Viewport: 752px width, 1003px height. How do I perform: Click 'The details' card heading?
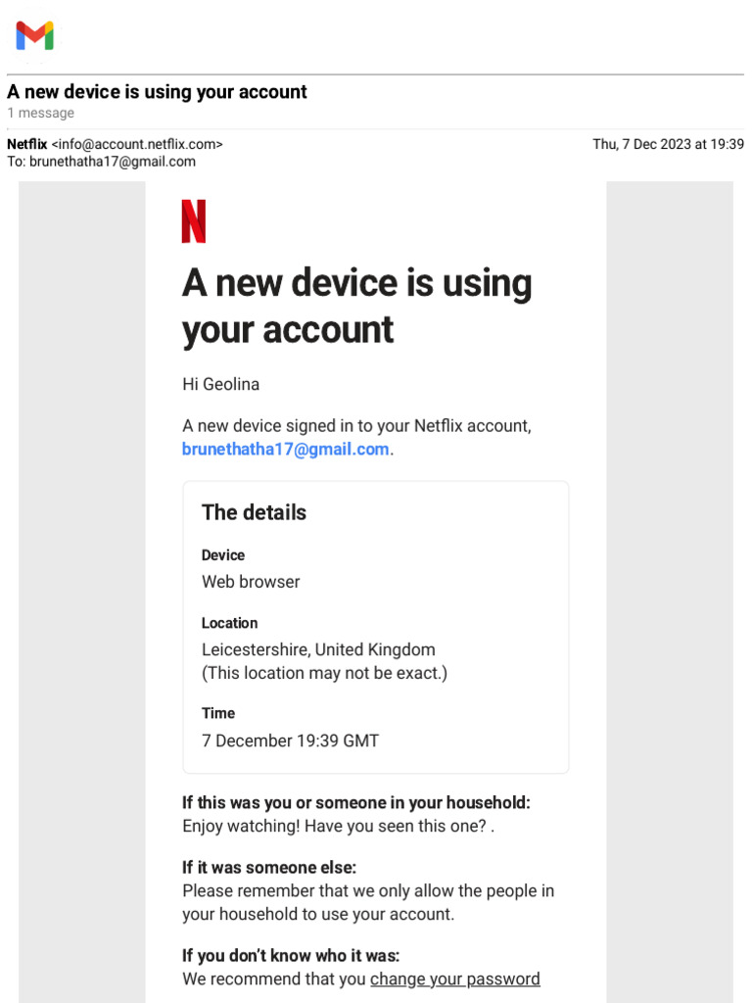coord(254,512)
